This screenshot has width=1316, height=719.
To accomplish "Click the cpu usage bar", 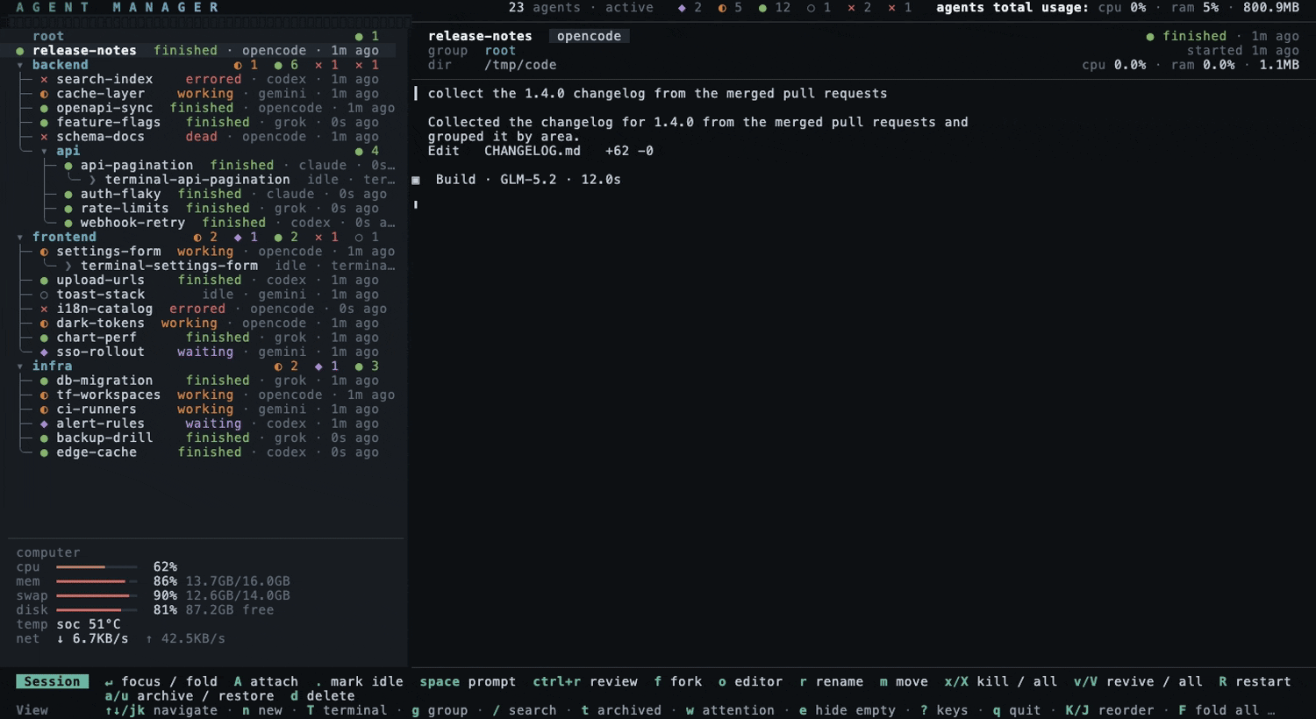I will (97, 567).
